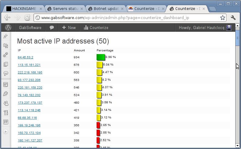Open the Settings sliders sidebar icon
Screen dimensions: 241x149
[5, 122]
